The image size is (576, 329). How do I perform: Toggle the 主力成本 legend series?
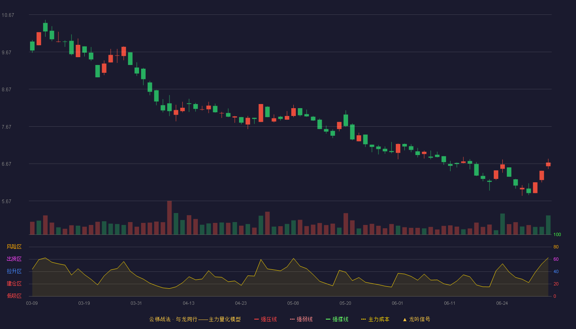click(375, 319)
